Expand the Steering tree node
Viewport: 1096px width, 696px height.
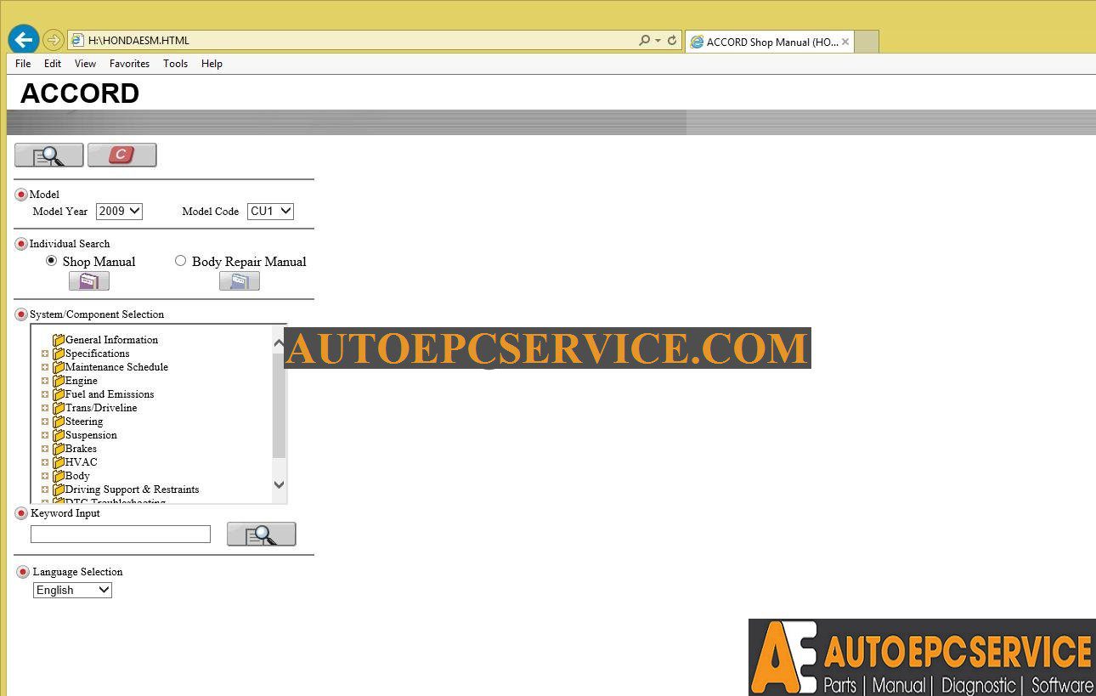coord(45,422)
